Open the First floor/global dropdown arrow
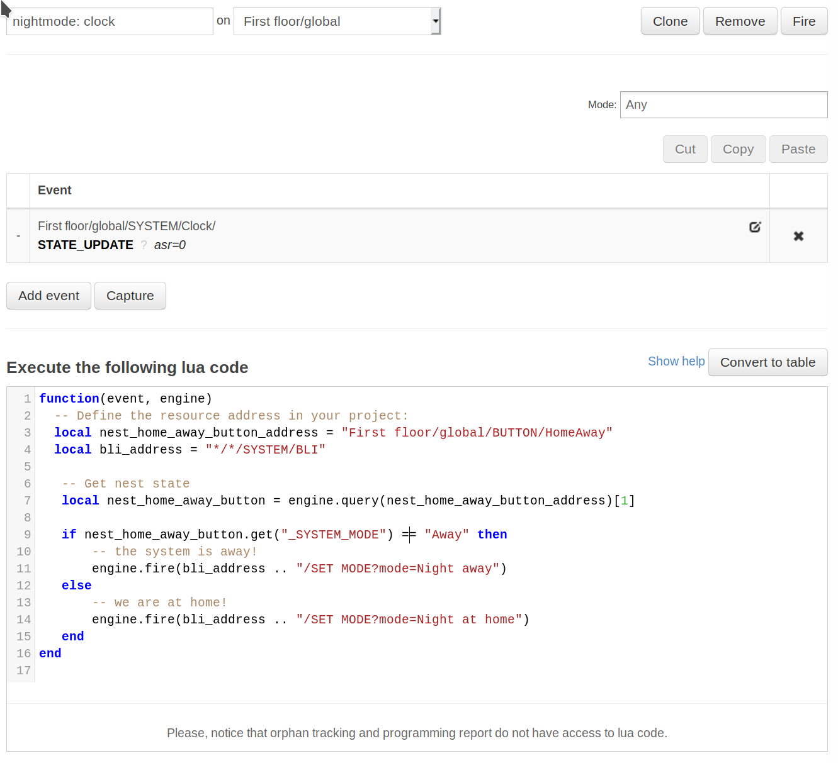This screenshot has height=763, width=838. (435, 21)
